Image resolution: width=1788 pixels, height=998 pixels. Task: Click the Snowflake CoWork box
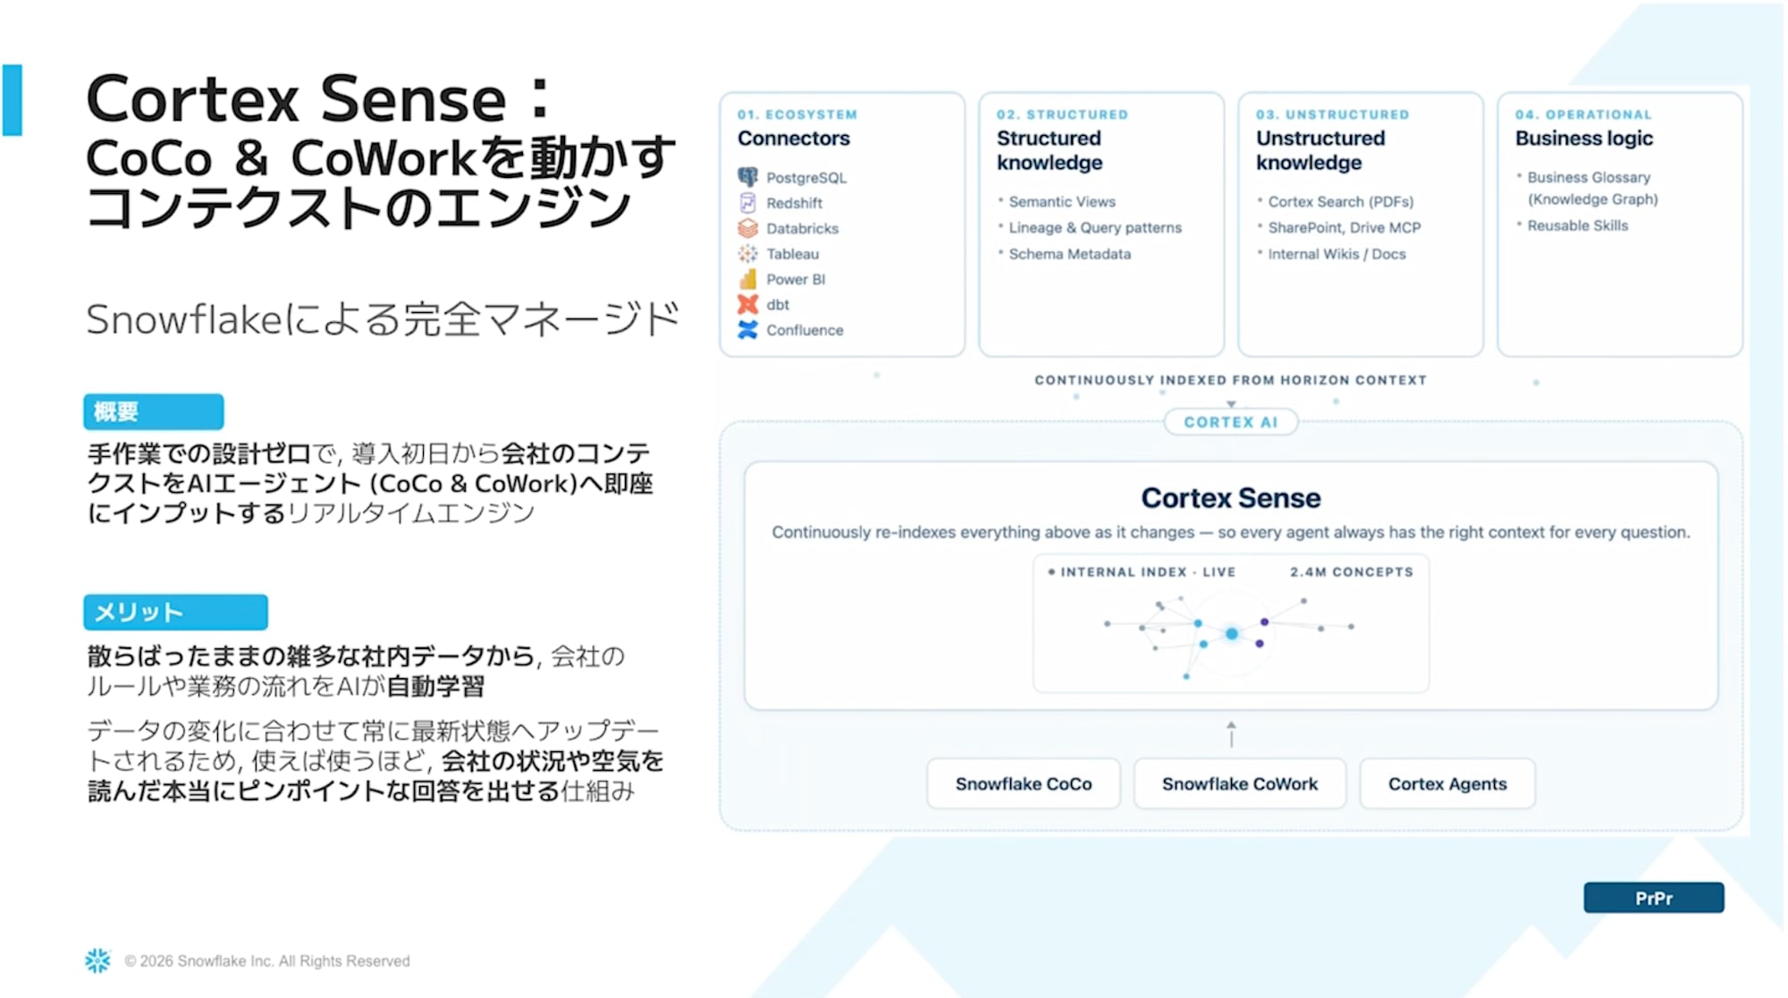click(1240, 784)
